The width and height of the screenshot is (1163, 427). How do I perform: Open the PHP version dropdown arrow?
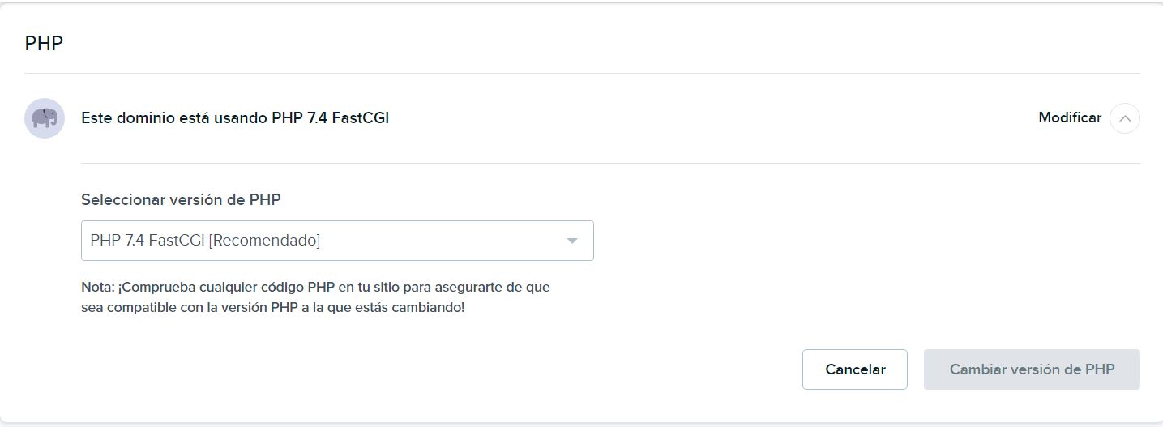click(572, 241)
